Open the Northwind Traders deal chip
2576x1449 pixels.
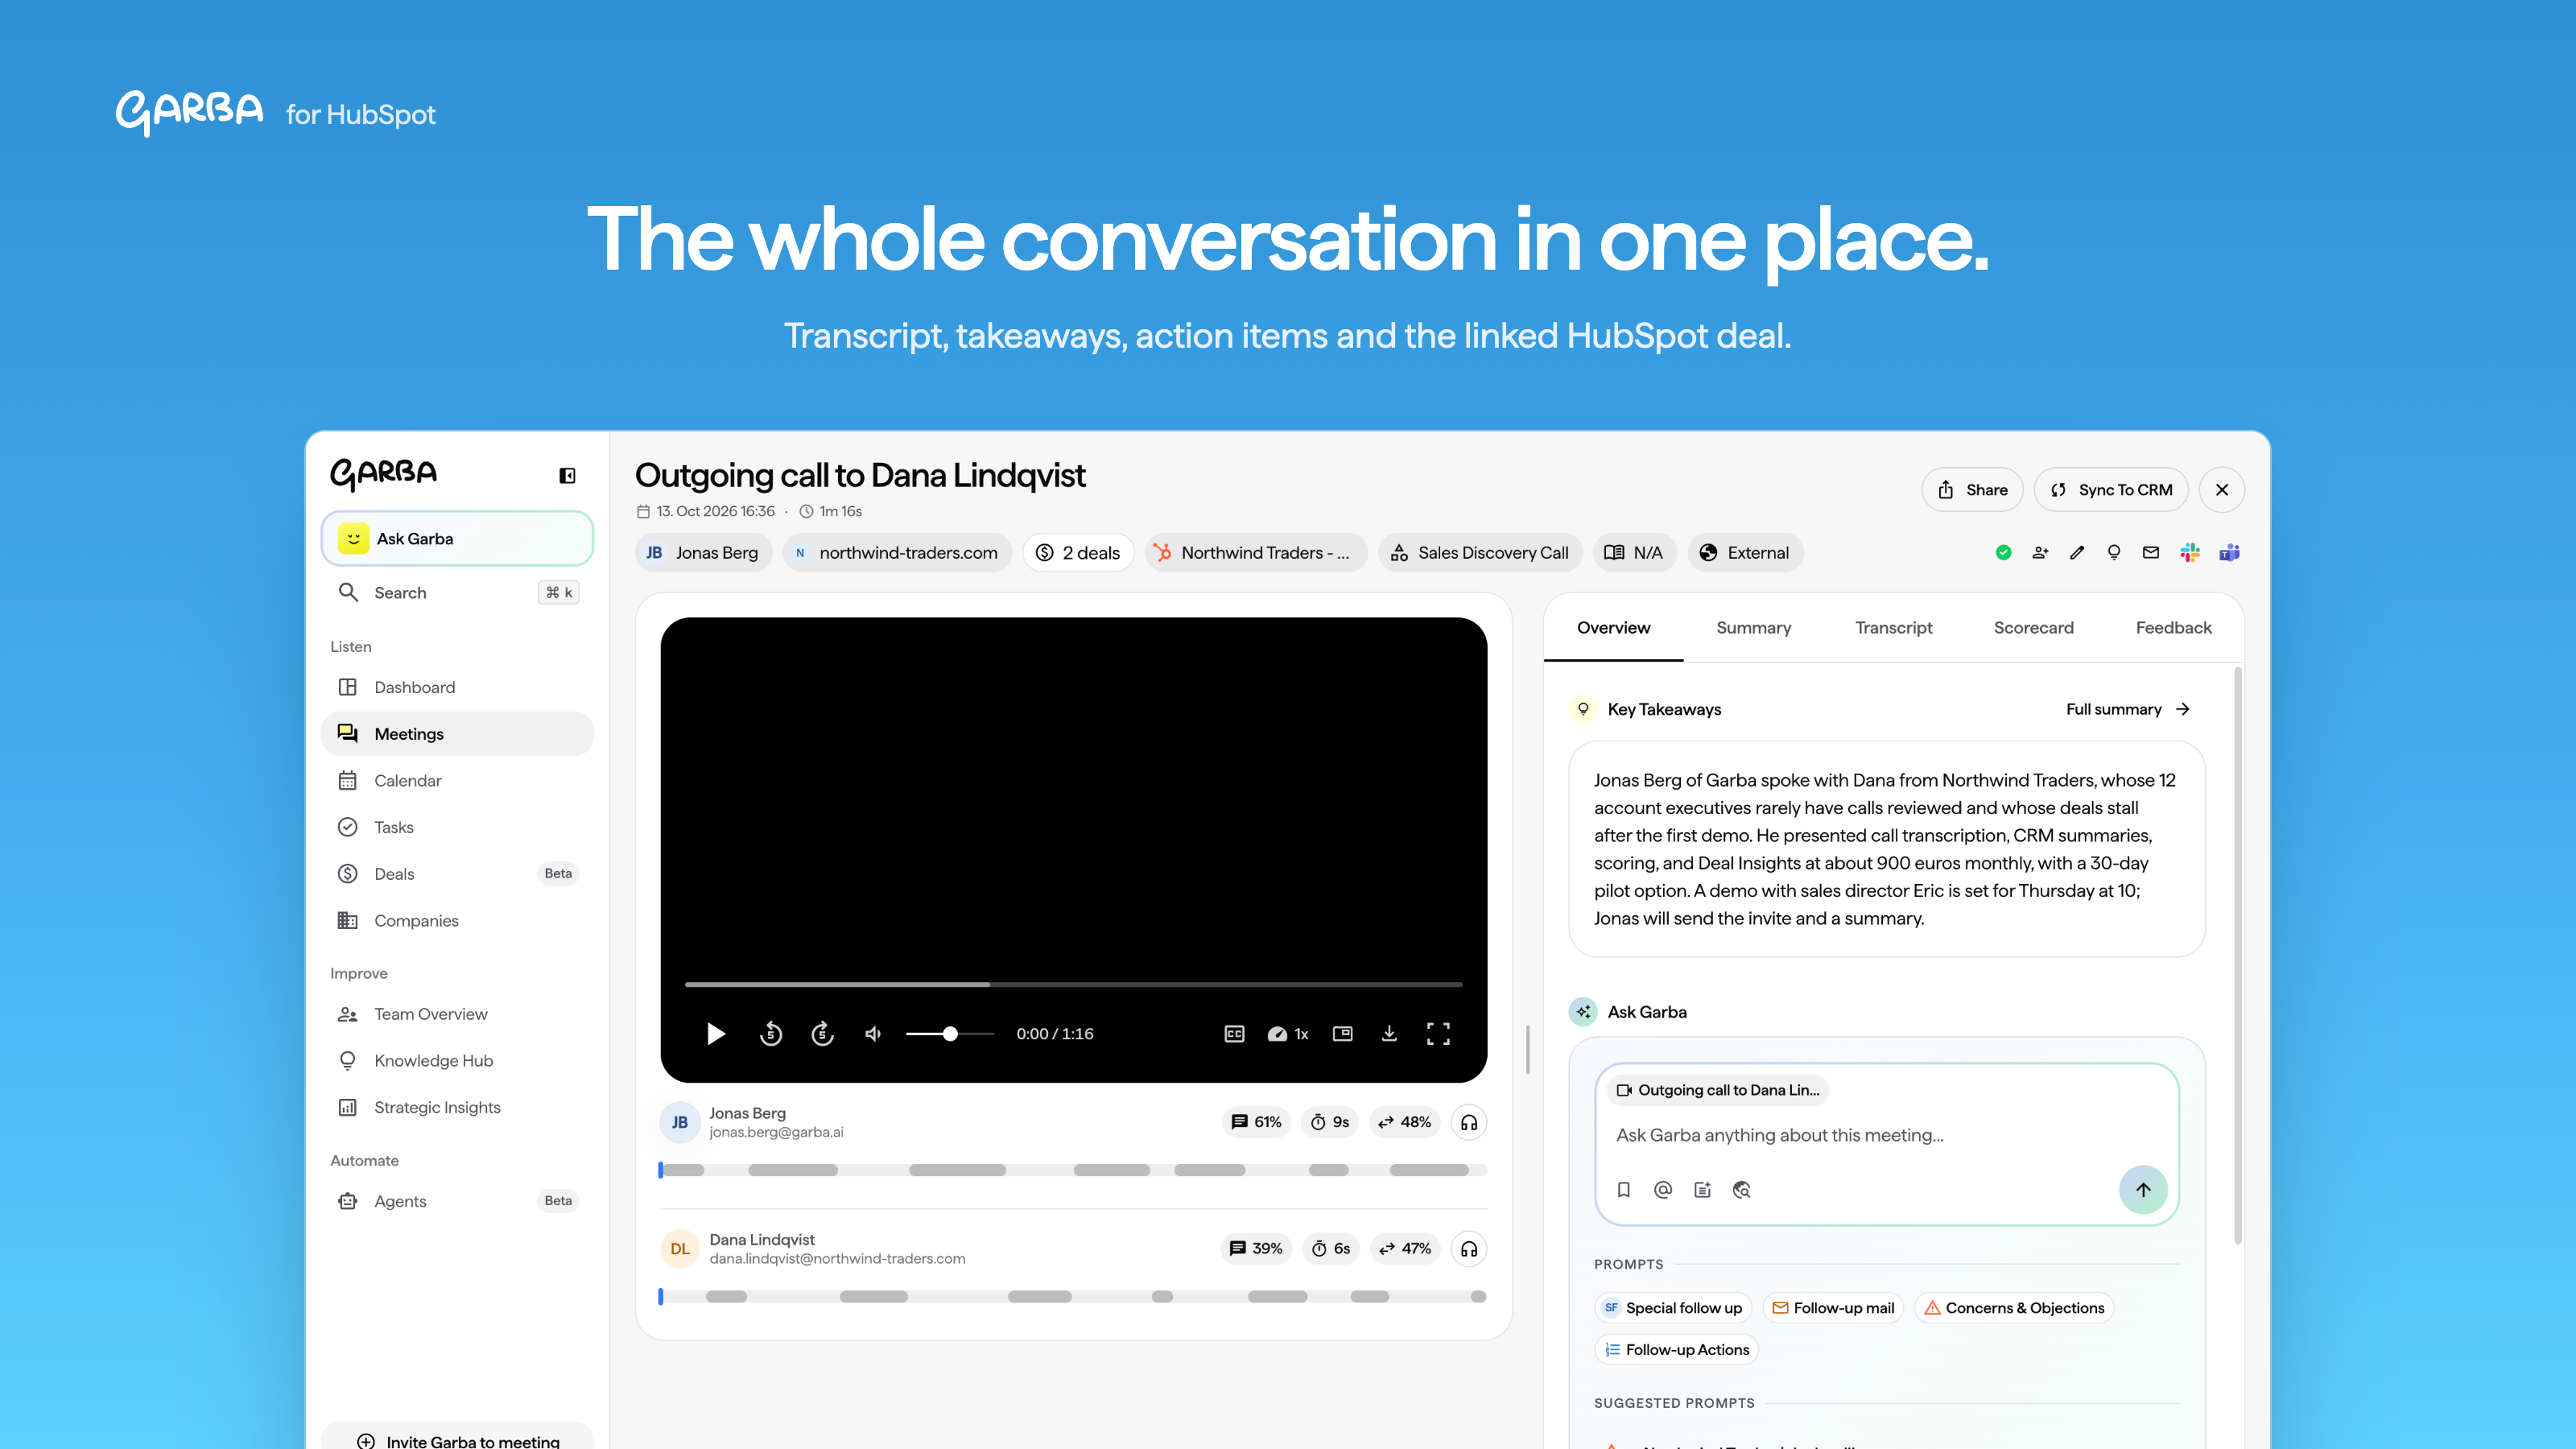[x=1256, y=552]
